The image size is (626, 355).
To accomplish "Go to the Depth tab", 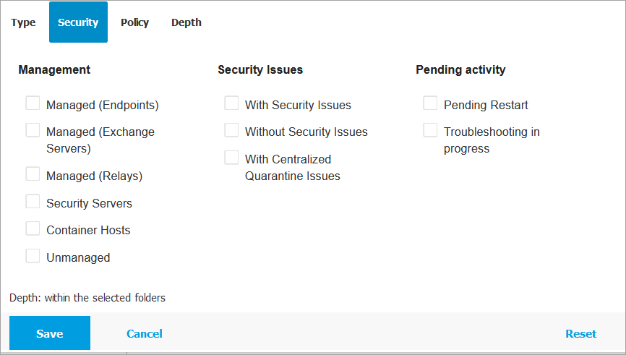I will tap(186, 22).
